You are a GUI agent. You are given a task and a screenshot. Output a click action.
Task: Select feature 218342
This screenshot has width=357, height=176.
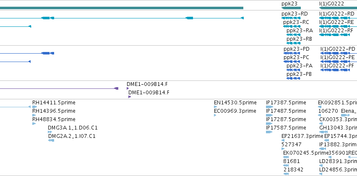[x=294, y=170]
